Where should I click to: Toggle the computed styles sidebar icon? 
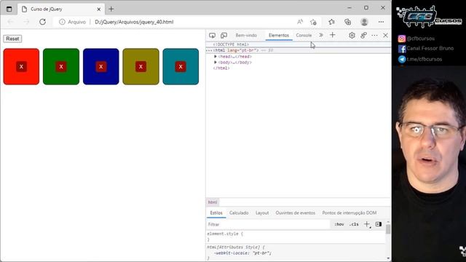379,224
